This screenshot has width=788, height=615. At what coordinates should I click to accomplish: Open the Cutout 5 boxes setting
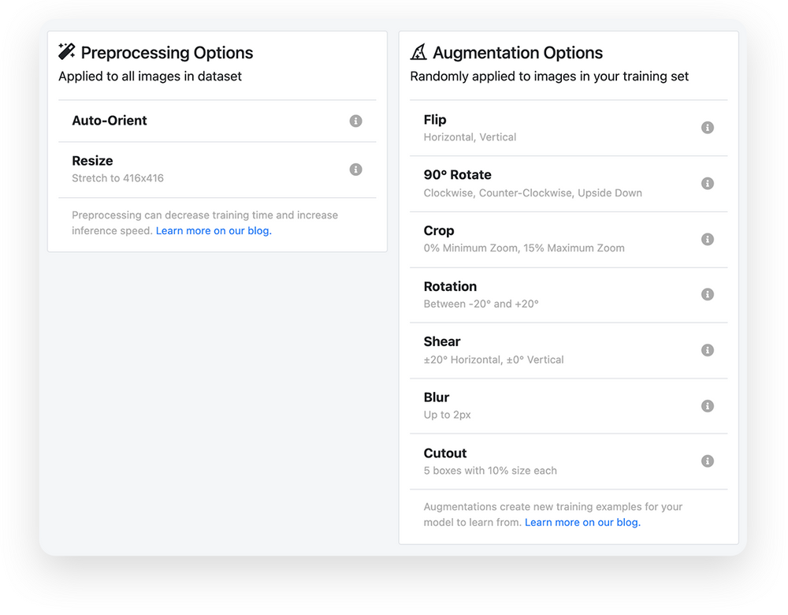(490, 461)
